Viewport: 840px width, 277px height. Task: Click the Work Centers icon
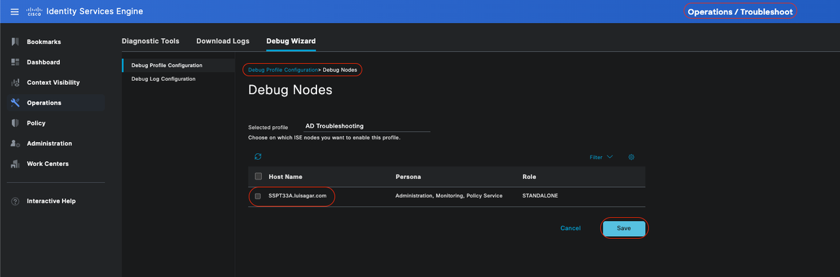[x=15, y=164]
